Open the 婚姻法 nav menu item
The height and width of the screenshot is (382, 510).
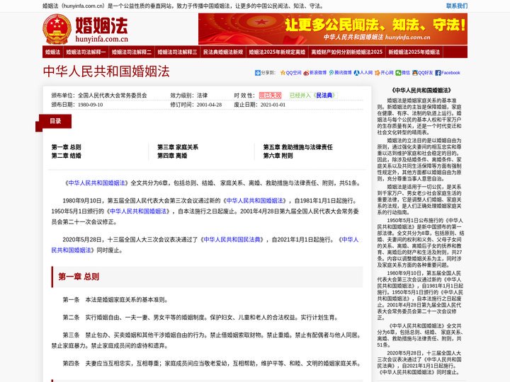[52, 52]
